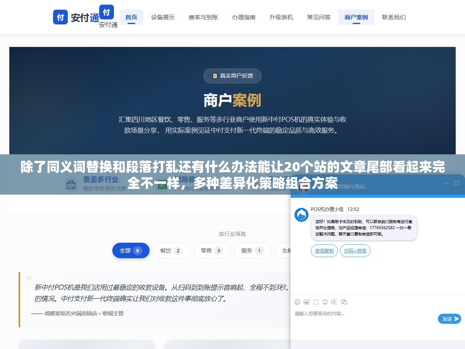This screenshot has height=349, width=465.
Task: Select 办理指南 in the navigation
Action: 244,17
